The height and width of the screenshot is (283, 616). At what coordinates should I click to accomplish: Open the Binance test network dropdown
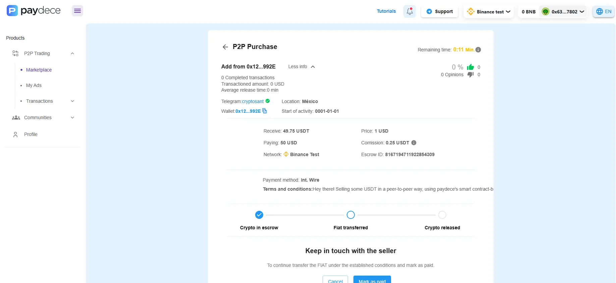[x=489, y=12]
